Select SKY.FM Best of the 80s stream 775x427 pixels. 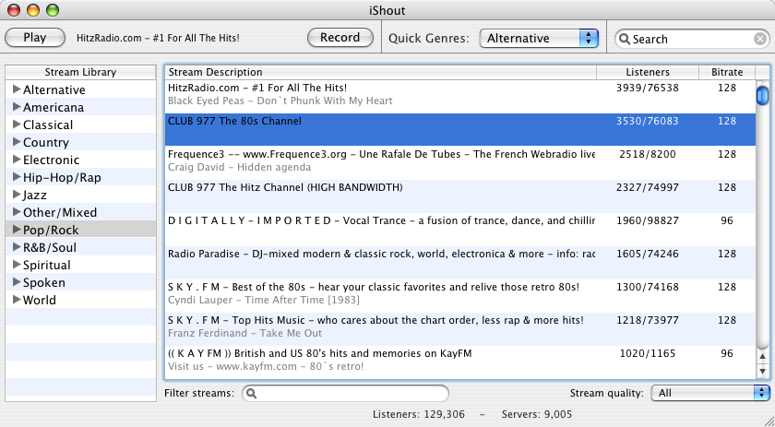pos(460,295)
